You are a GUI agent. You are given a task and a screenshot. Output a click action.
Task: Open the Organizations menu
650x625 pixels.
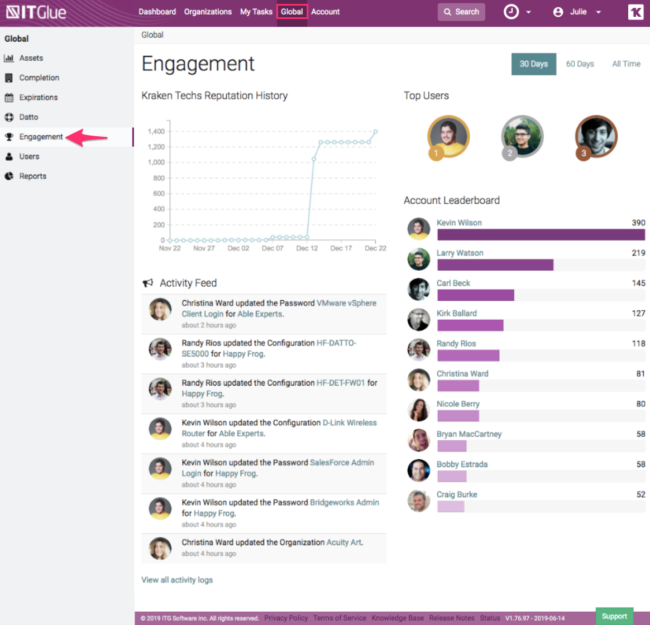pyautogui.click(x=208, y=12)
